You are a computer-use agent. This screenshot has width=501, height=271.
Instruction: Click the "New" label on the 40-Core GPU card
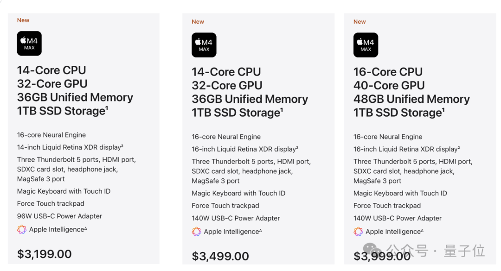pyautogui.click(x=360, y=22)
